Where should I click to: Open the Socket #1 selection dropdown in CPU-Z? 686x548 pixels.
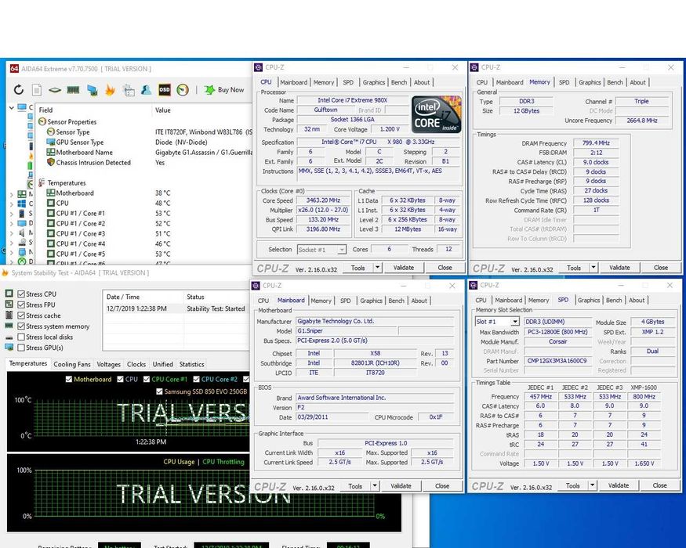click(x=342, y=250)
